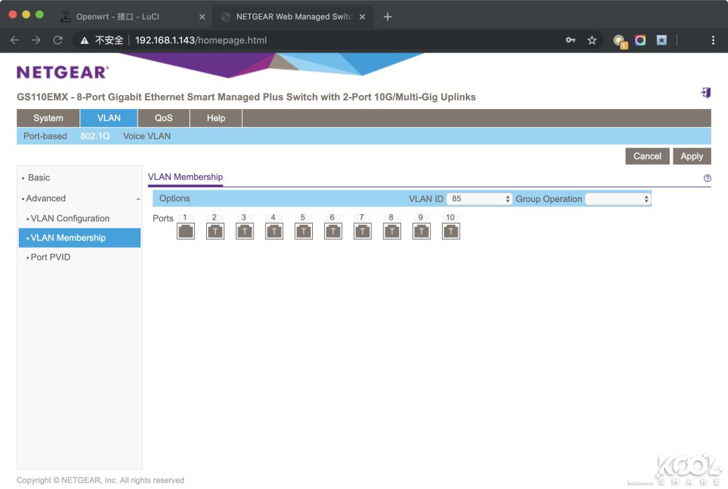The height and width of the screenshot is (489, 728).
Task: Click the logout icon near the title
Action: [706, 93]
